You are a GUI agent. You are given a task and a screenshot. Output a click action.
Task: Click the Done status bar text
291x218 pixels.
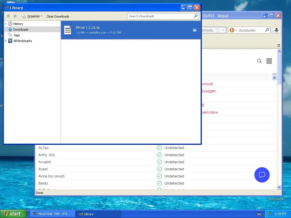39,193
